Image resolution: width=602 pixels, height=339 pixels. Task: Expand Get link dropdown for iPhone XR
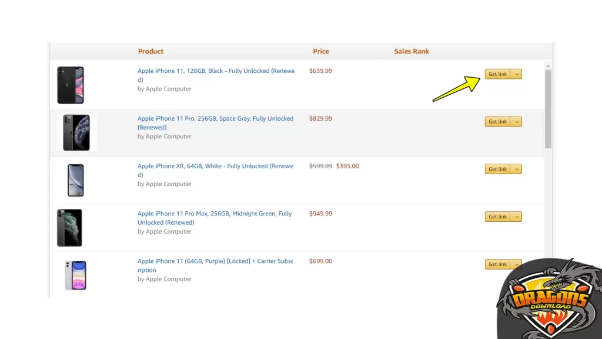[x=516, y=169]
